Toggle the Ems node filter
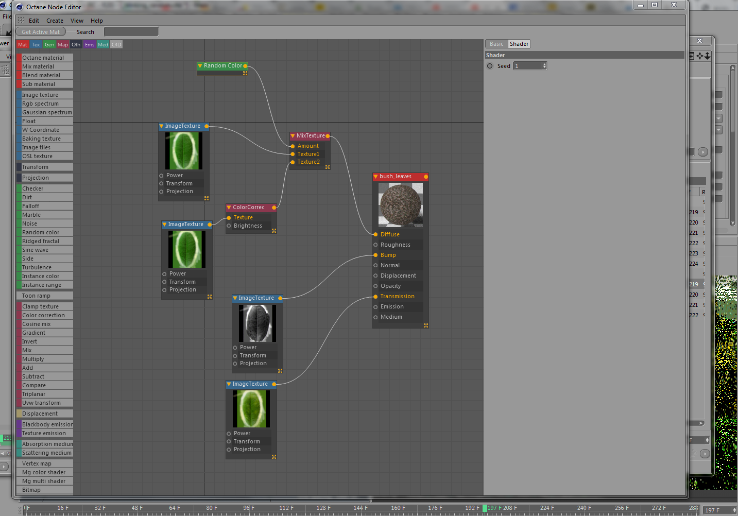The width and height of the screenshot is (738, 516). pyautogui.click(x=90, y=45)
